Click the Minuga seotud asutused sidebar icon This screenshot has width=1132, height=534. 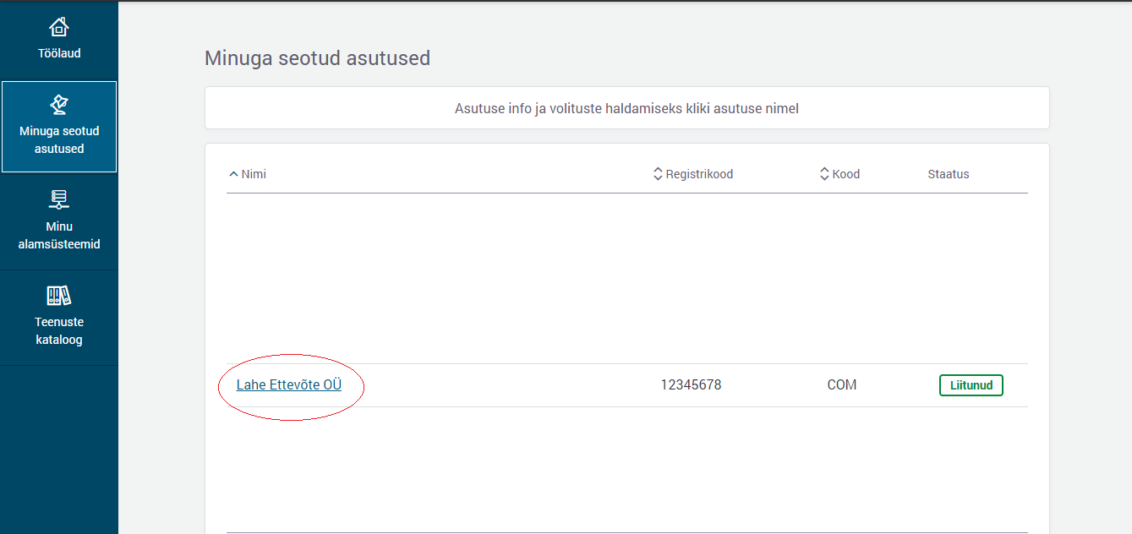[59, 105]
